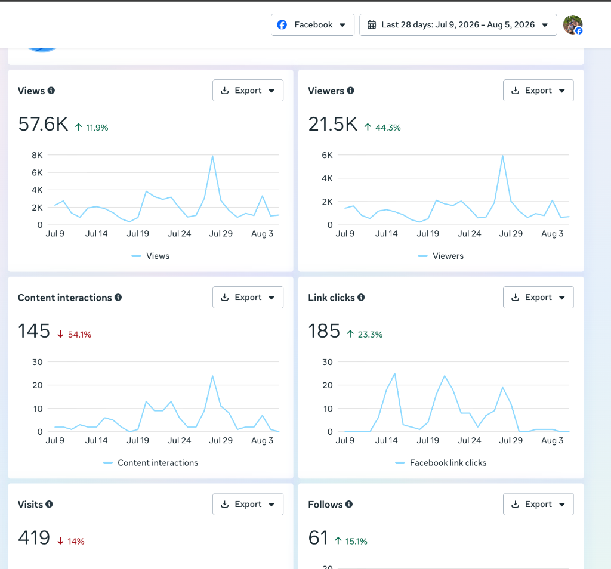
Task: Click the Visits card title
Action: 30,505
